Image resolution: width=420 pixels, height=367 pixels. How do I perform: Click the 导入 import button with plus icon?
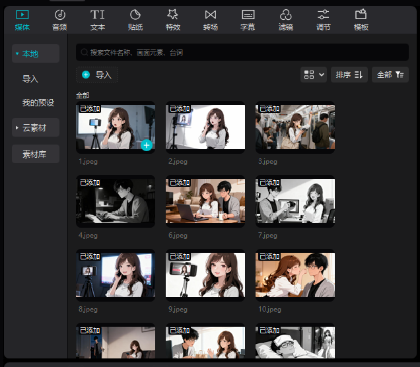(97, 75)
